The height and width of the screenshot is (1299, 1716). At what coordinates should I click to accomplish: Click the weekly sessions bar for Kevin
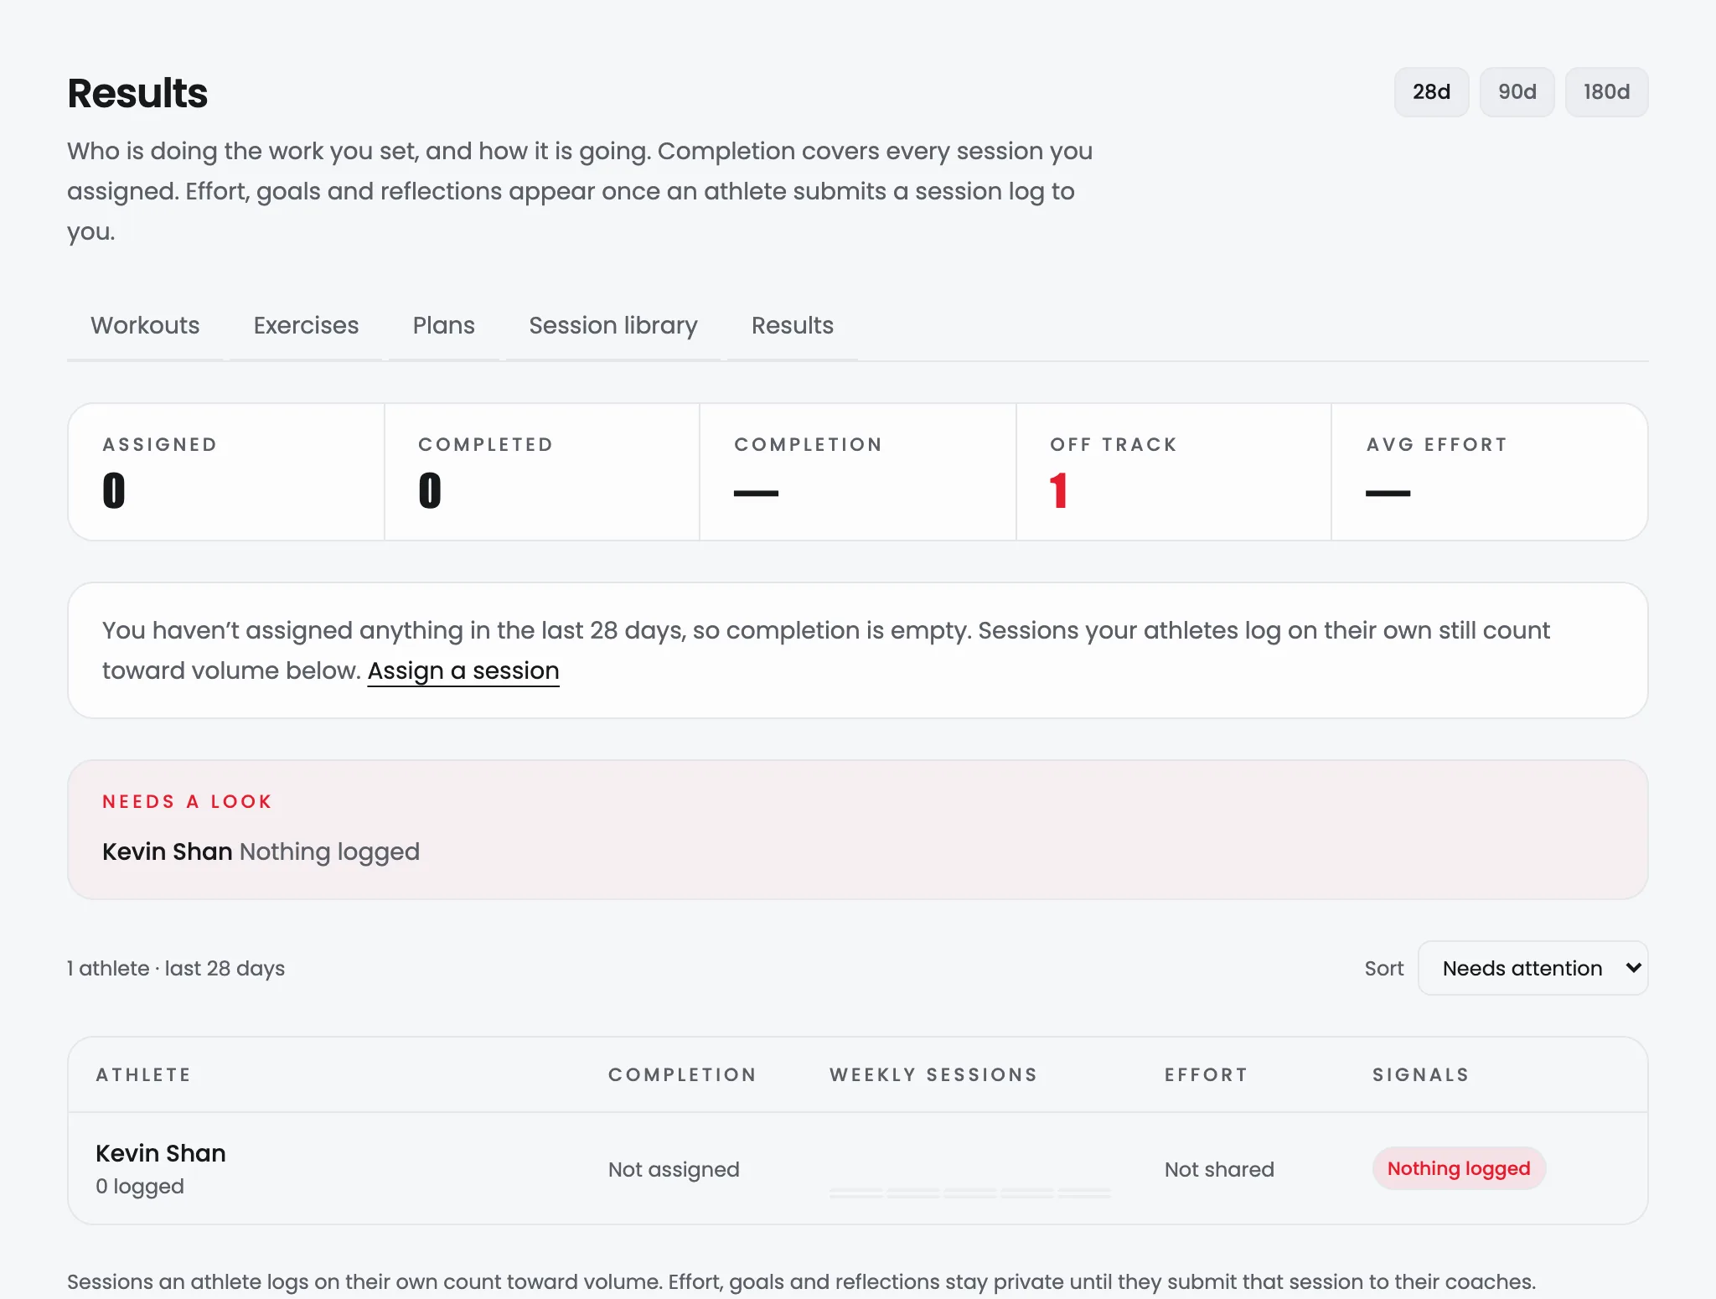[x=969, y=1192]
